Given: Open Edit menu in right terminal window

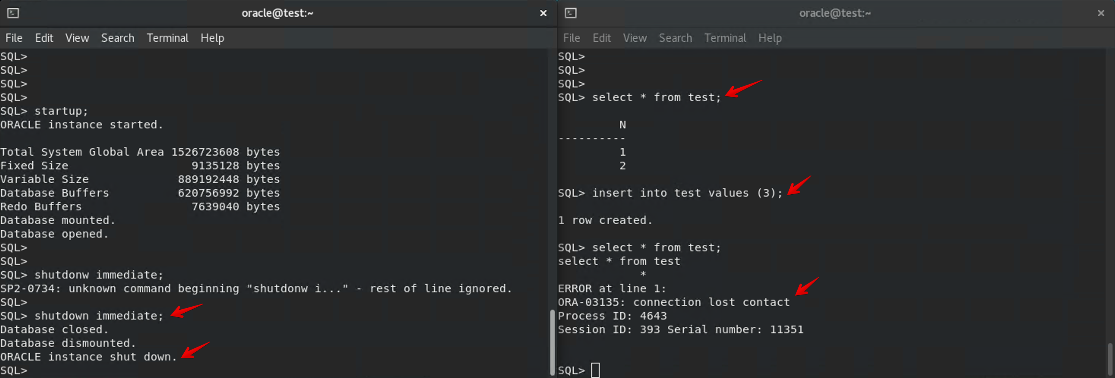Looking at the screenshot, I should point(602,38).
